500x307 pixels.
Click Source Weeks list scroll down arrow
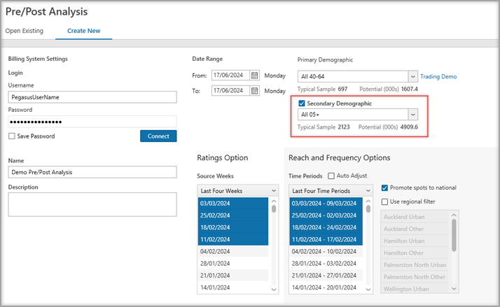[x=274, y=290]
